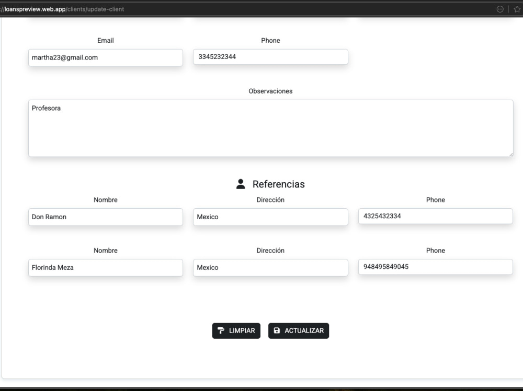Viewport: 523px width, 391px height.
Task: Click the Dirección field in Florinda Meza row
Action: (x=270, y=268)
